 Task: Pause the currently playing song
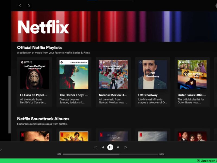[110, 147]
